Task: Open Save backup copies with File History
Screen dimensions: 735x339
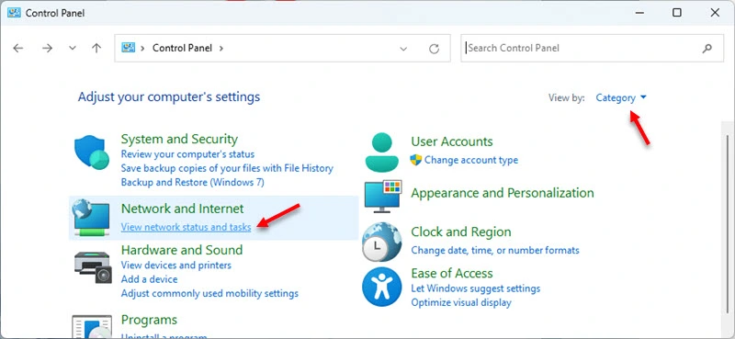Action: point(227,168)
